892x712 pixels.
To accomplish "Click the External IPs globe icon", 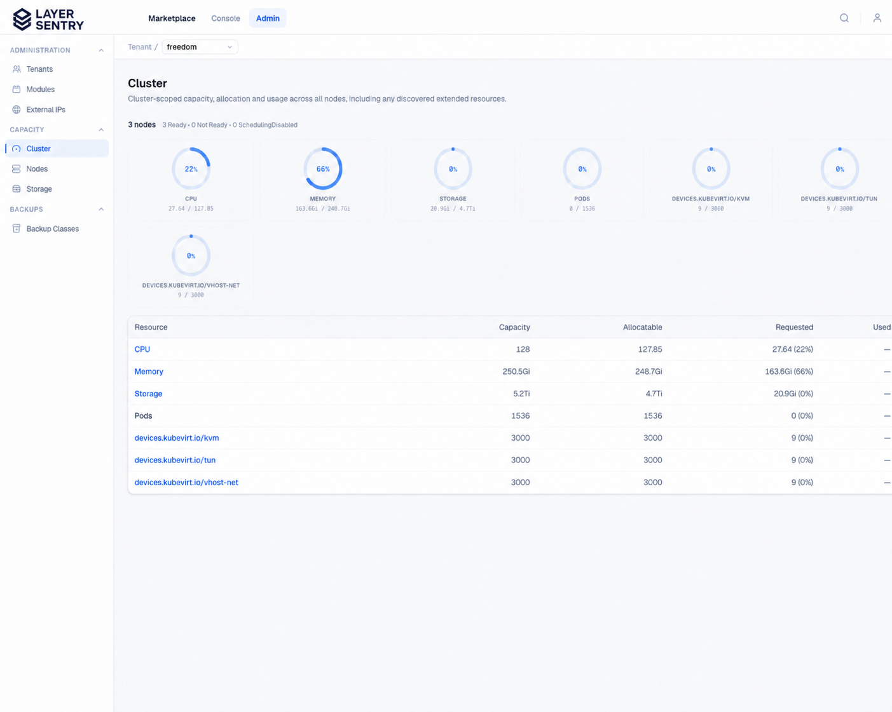I will (x=17, y=110).
